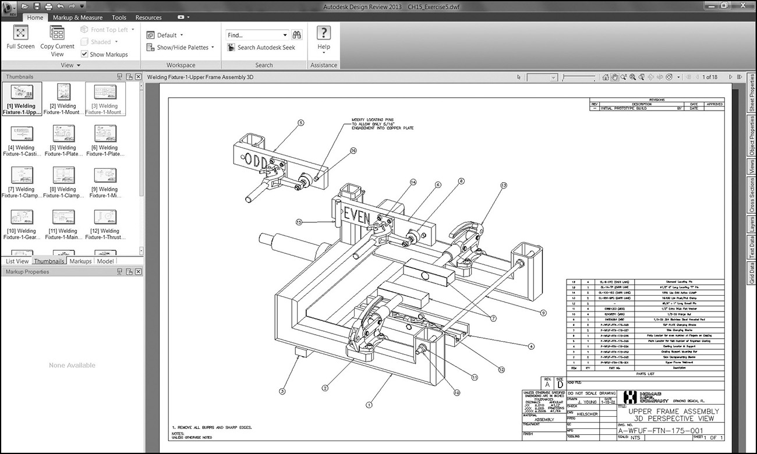Click the Fit to Window zoom icon
Image resolution: width=757 pixels, height=454 pixels.
point(633,77)
